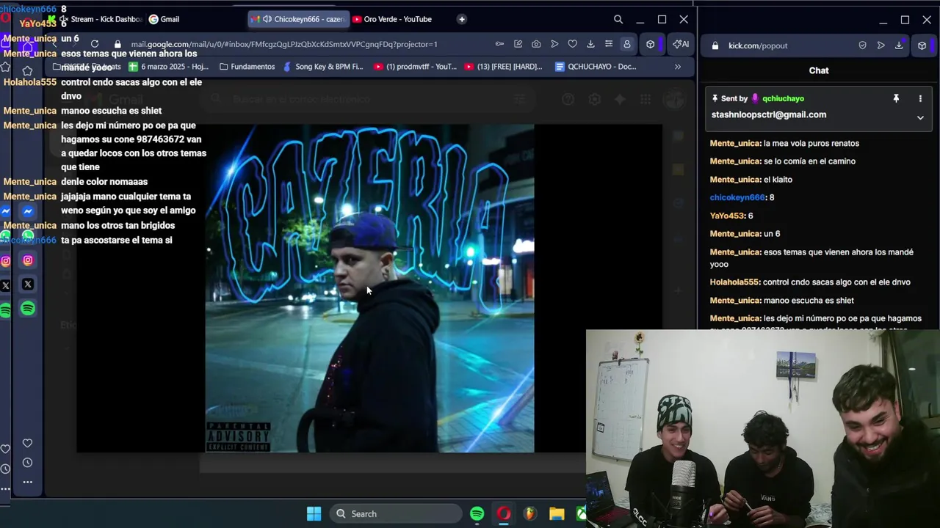Open Opera from the taskbar

504,514
